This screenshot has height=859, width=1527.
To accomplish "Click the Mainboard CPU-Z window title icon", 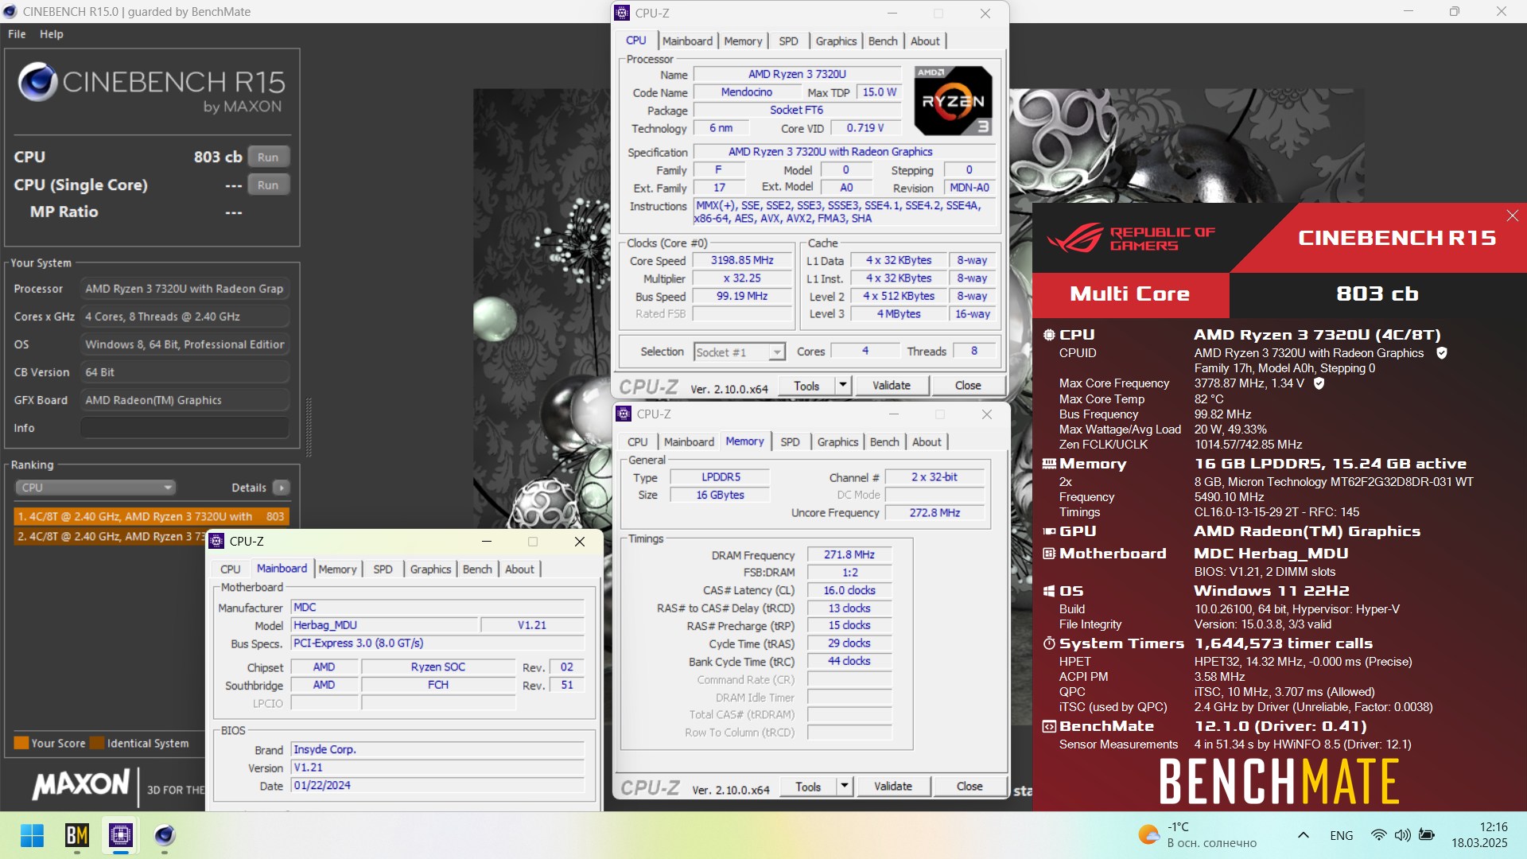I will 216,542.
